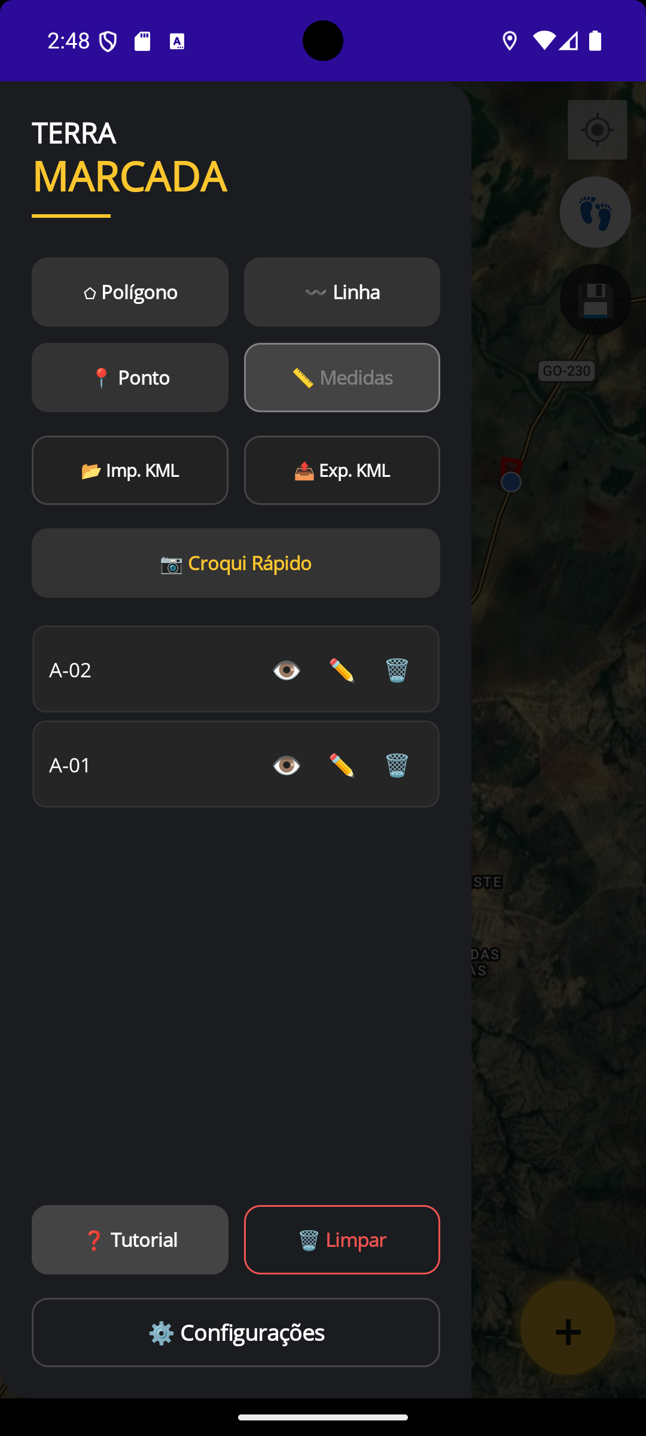
Task: Open the Medidas measurement tool
Action: coord(342,378)
